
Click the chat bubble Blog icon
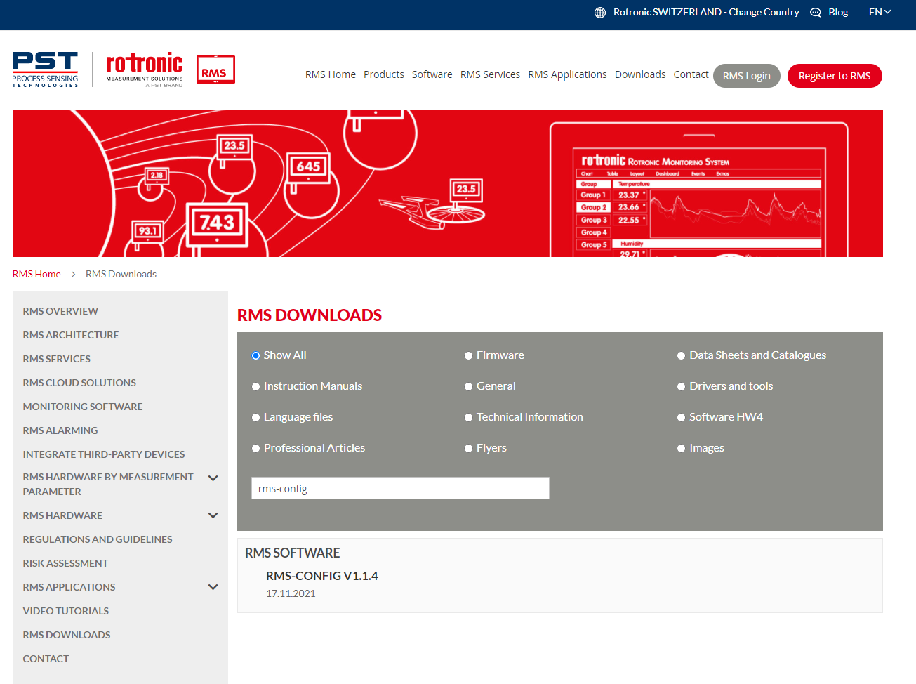pos(816,13)
